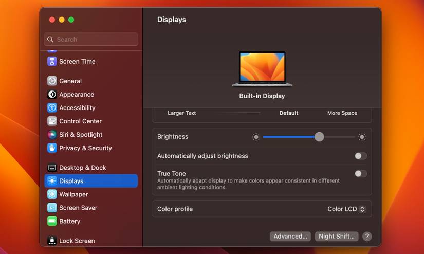Click the General gear icon
Viewport: 424px width, 254px height.
tap(52, 81)
